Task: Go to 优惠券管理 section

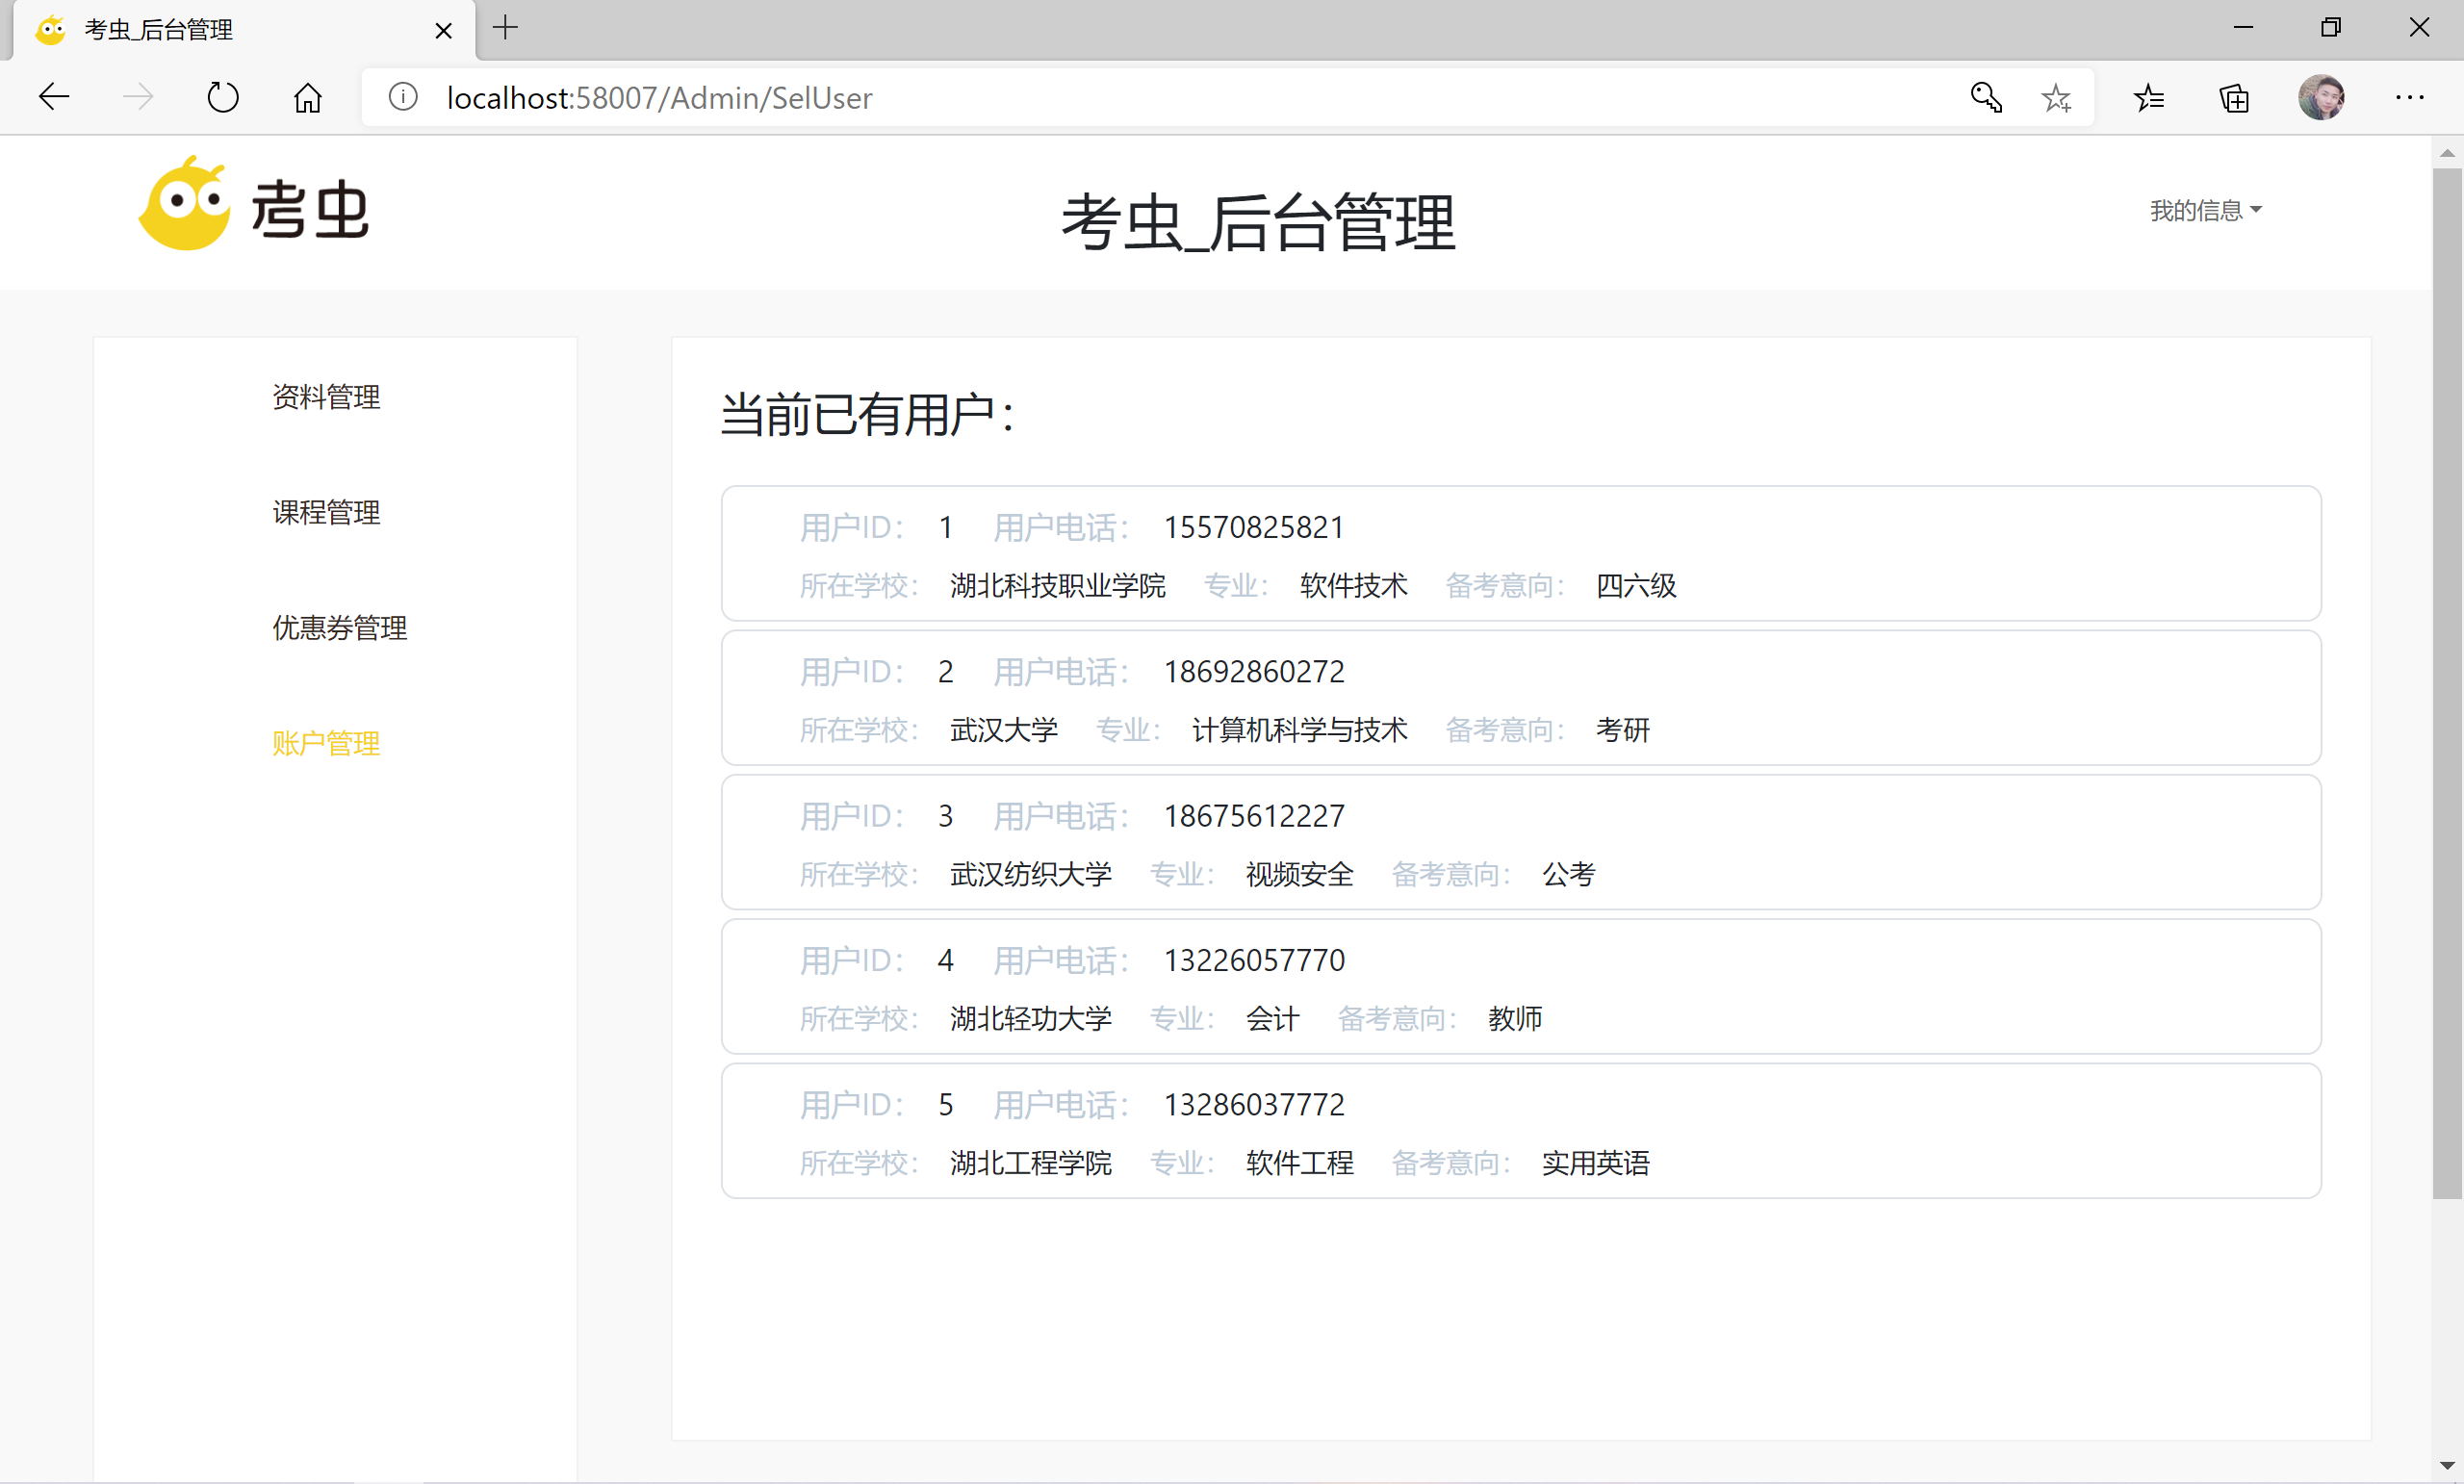Action: pyautogui.click(x=339, y=628)
